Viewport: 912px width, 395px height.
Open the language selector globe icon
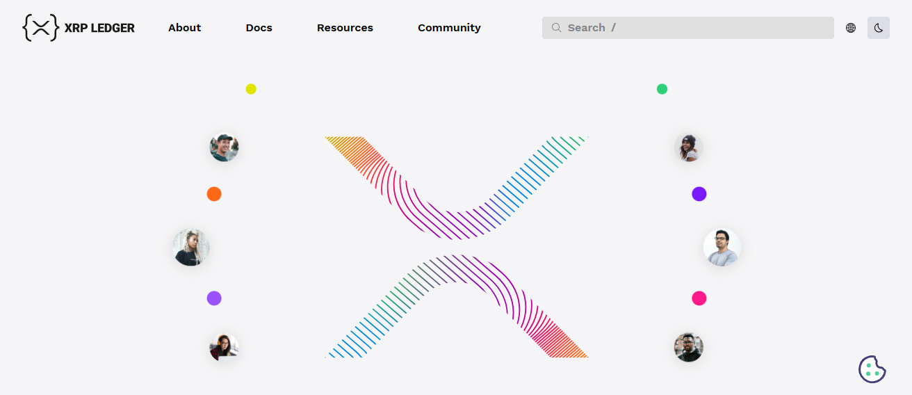pyautogui.click(x=851, y=28)
